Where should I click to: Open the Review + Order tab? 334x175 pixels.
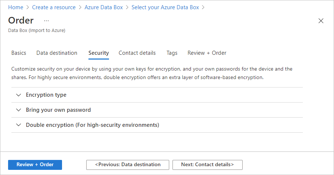[x=207, y=53]
